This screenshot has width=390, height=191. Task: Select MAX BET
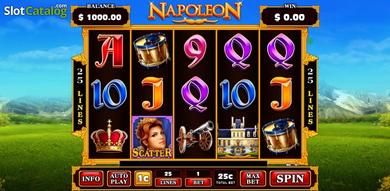pos(253,179)
